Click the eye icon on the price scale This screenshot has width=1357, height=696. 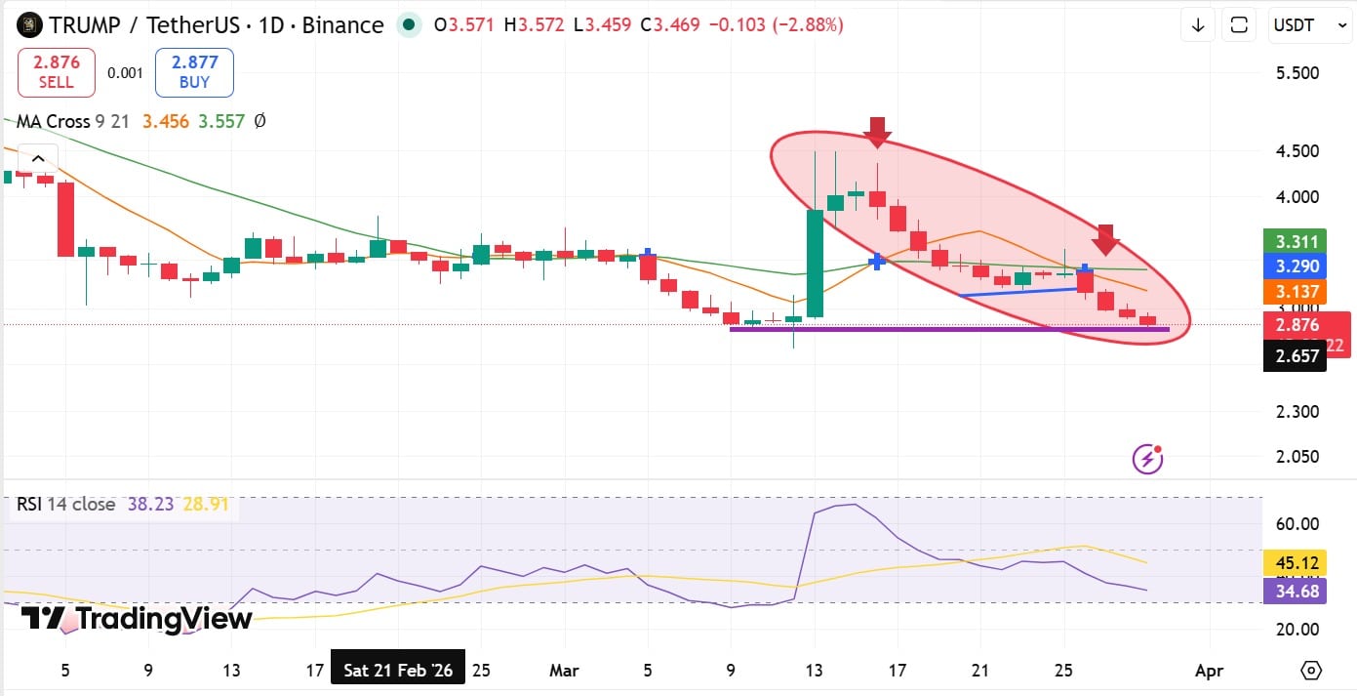click(x=1311, y=671)
